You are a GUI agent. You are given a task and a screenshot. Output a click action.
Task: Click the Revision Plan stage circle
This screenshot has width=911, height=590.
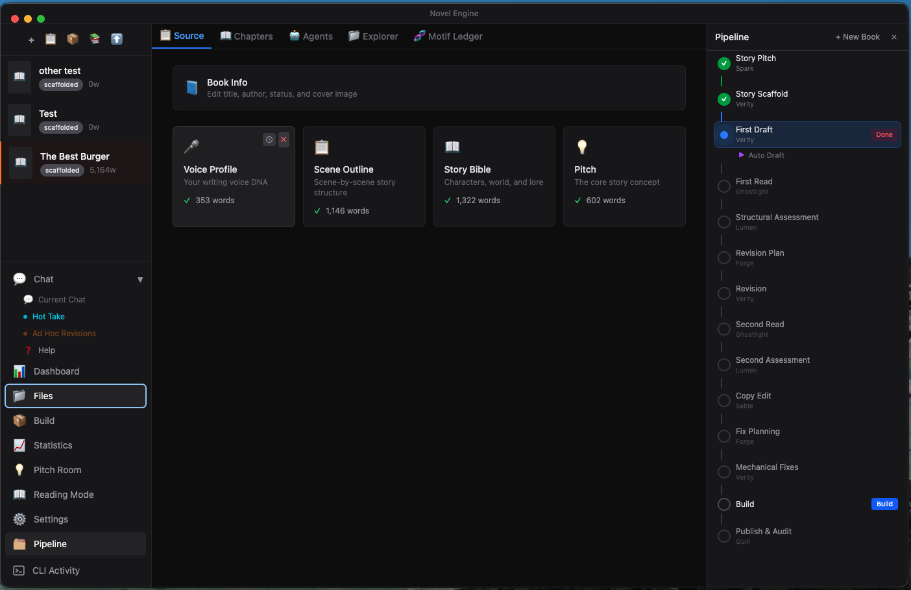click(x=724, y=258)
